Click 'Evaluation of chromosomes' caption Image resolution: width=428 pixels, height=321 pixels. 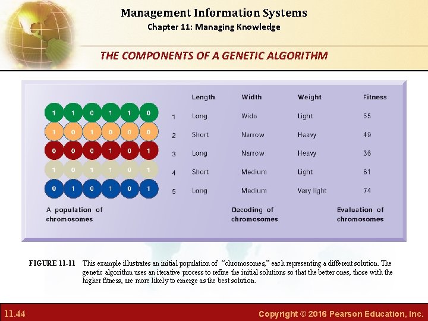(x=360, y=214)
